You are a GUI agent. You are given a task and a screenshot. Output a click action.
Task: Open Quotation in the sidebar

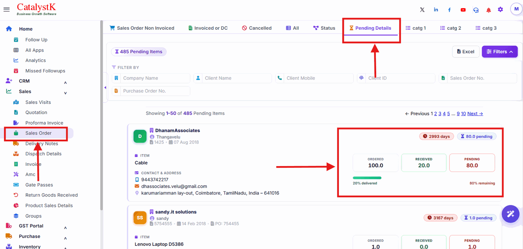coord(36,112)
